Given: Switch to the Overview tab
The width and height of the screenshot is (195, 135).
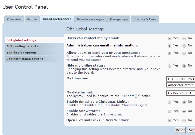Looking at the screenshot, I should (x=14, y=19).
